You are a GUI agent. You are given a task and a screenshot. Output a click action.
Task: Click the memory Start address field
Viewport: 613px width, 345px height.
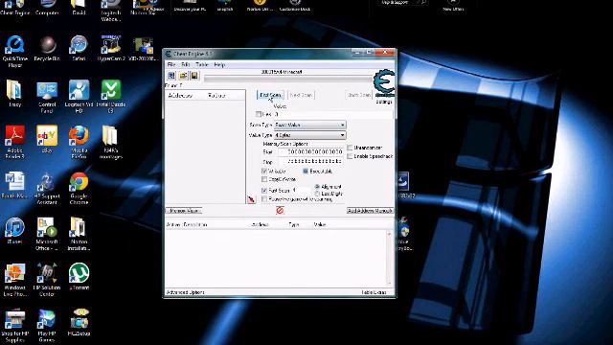[x=311, y=151]
